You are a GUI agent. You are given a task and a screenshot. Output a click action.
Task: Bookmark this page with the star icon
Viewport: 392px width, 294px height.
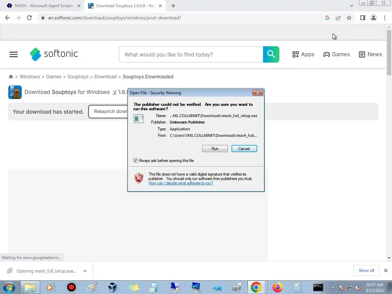[x=349, y=18]
